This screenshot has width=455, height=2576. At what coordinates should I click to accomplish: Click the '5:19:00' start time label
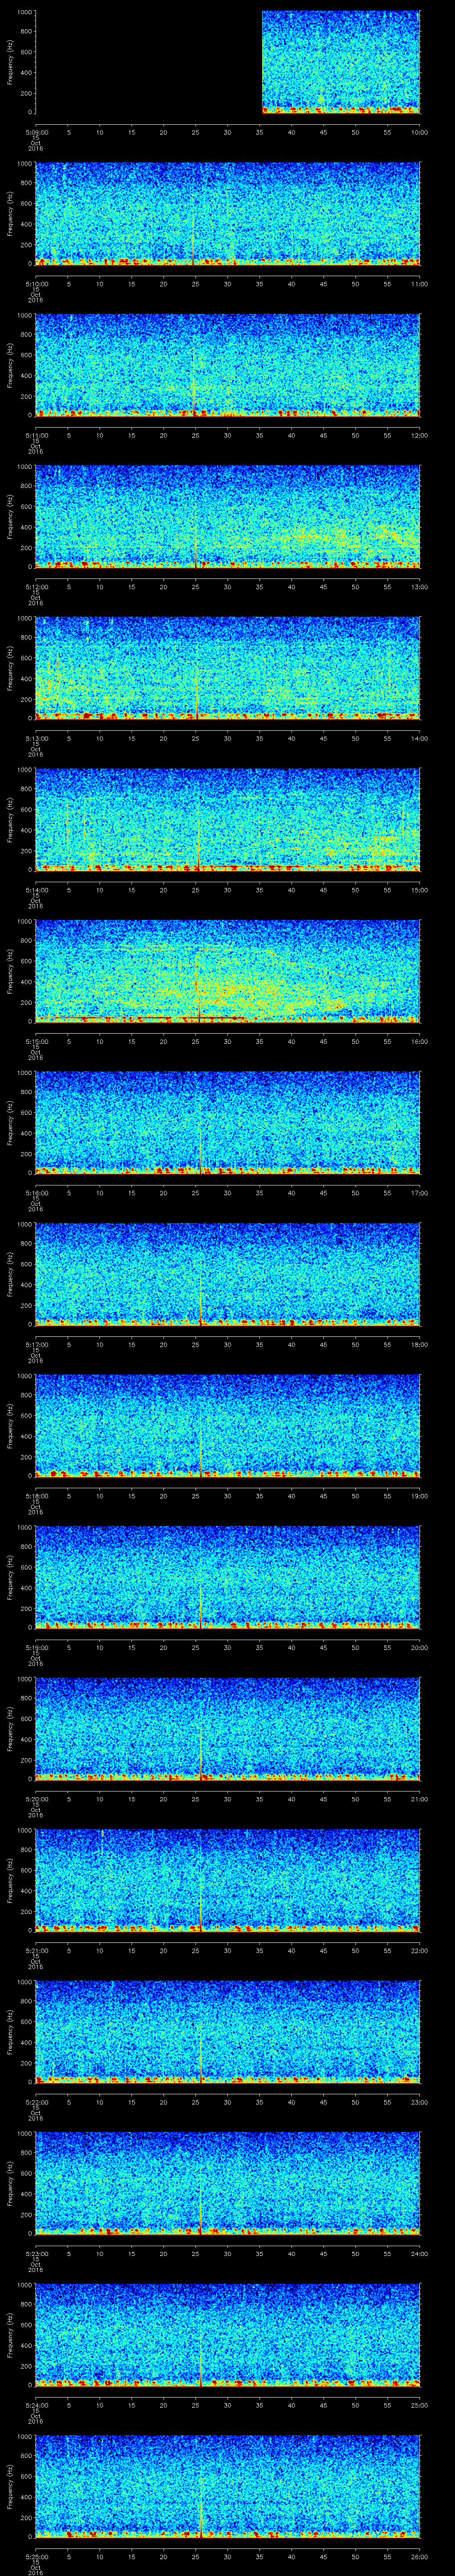click(36, 1647)
